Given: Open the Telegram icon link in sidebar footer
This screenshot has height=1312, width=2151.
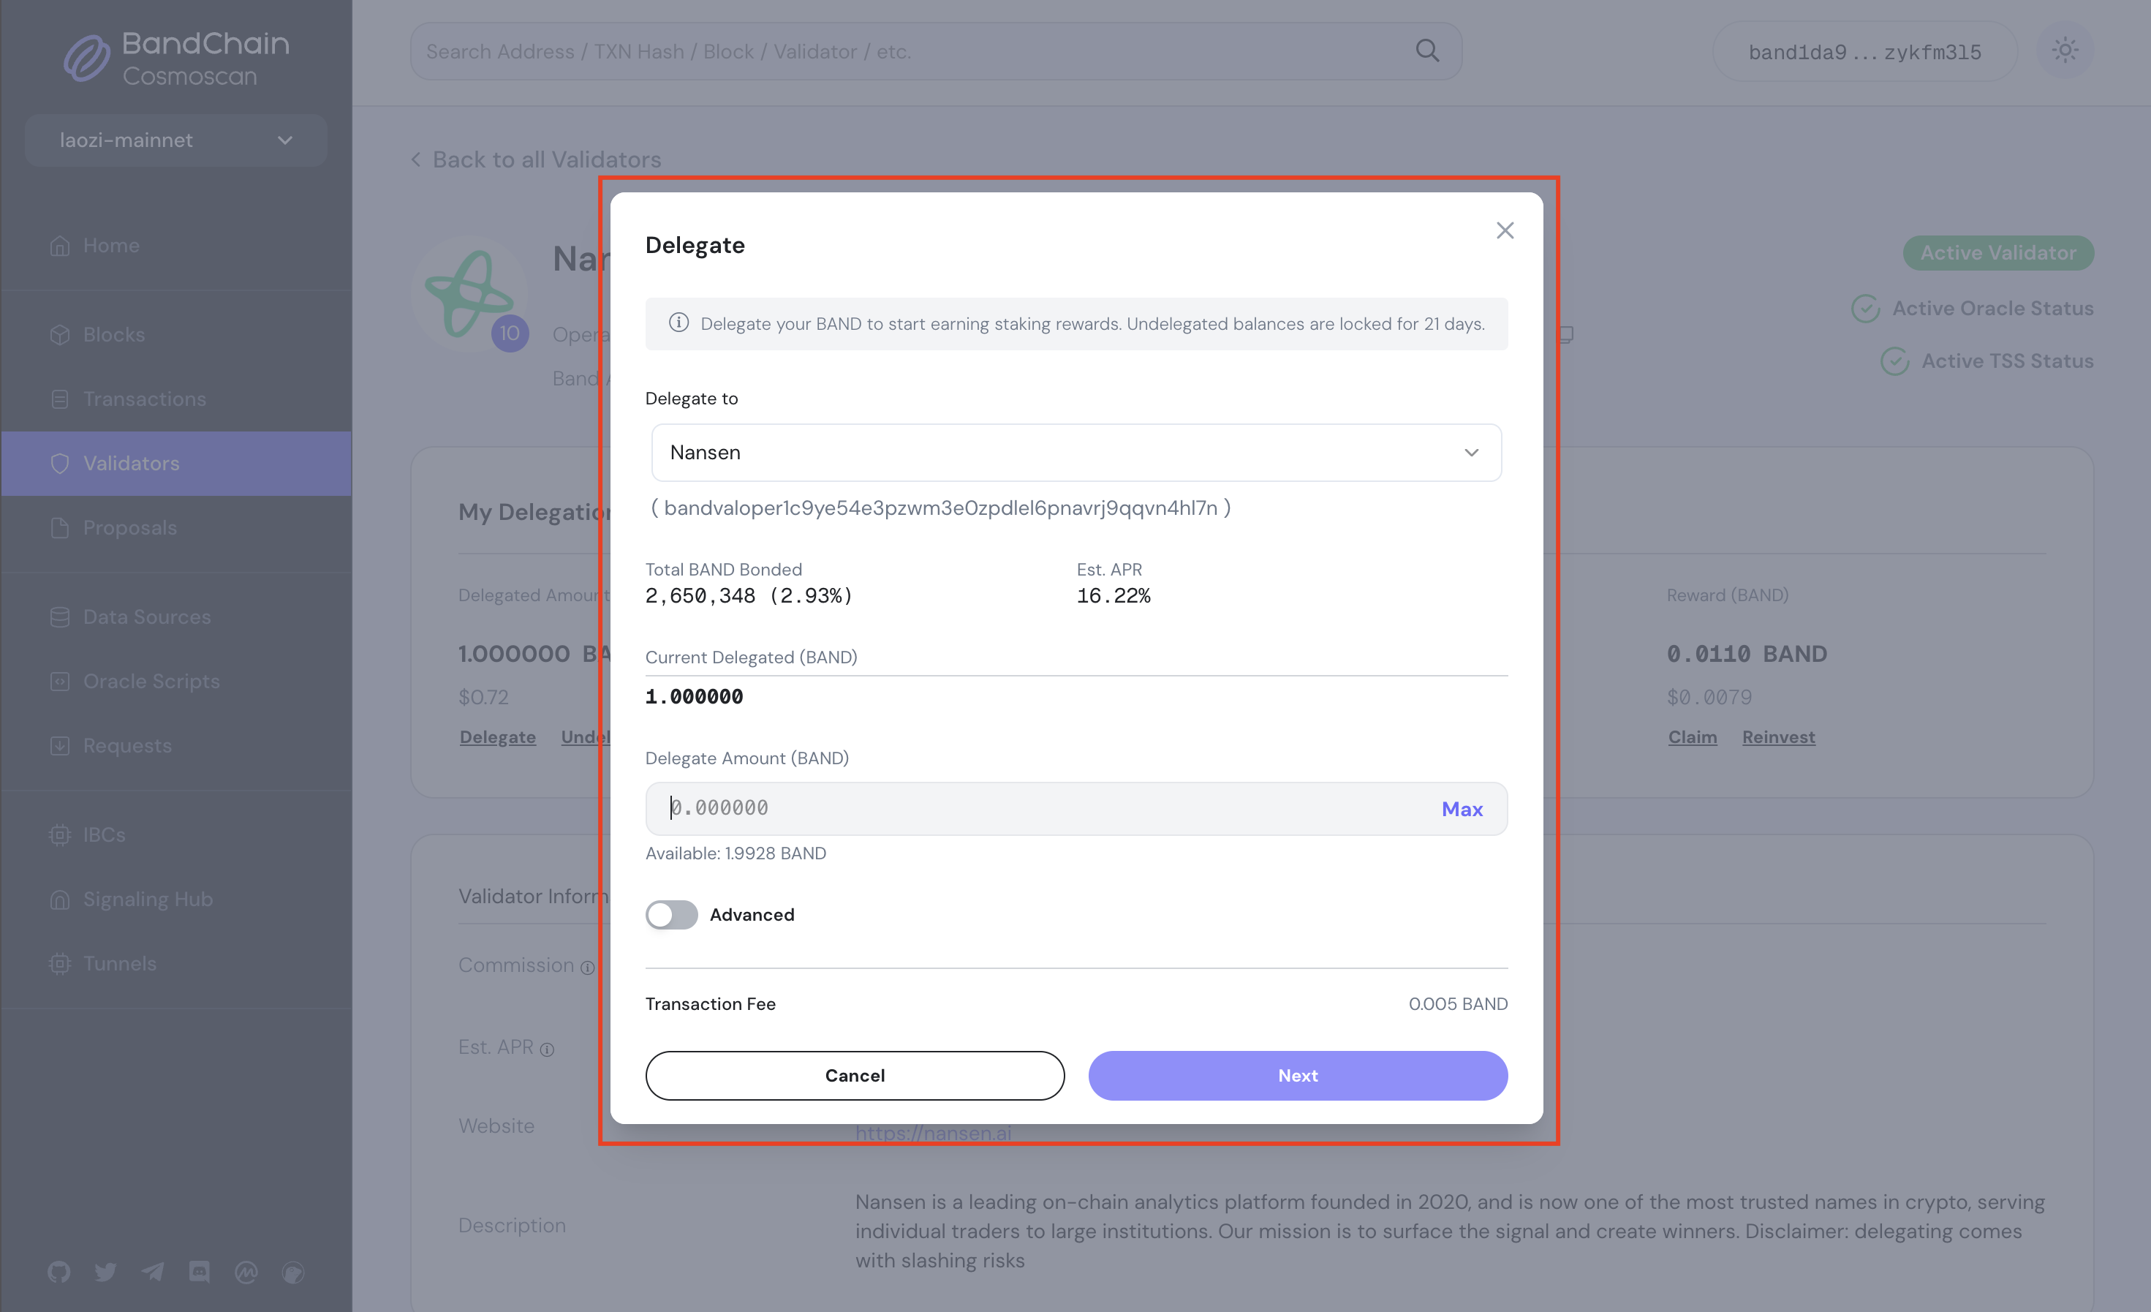Looking at the screenshot, I should click(153, 1272).
